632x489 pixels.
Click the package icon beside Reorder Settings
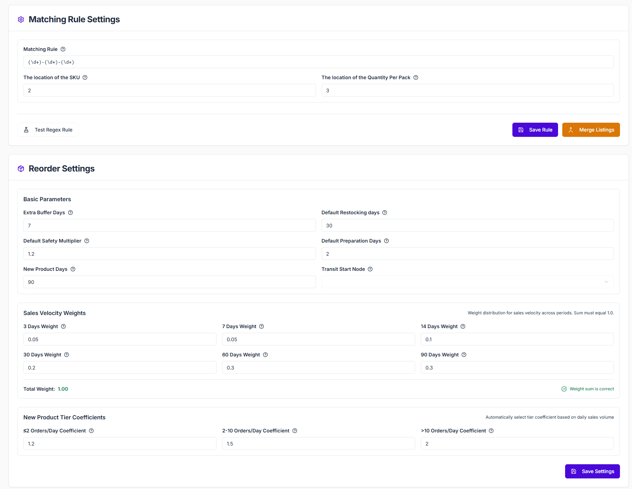[x=21, y=169]
